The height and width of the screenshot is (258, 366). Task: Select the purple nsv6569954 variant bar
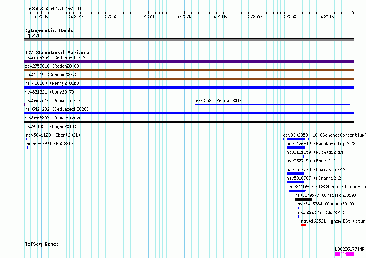[189, 62]
